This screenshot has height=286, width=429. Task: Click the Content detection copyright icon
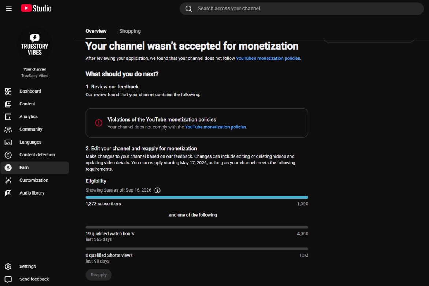[x=8, y=155]
